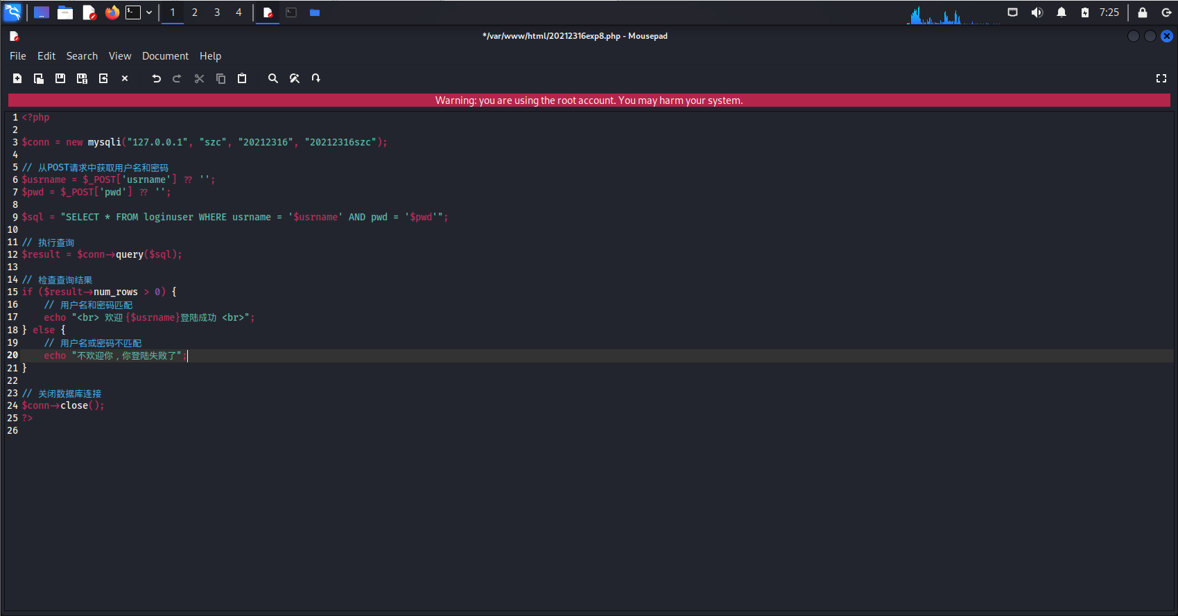Open Find and Replace tool
Screen dimensions: 1178x616
click(x=295, y=78)
